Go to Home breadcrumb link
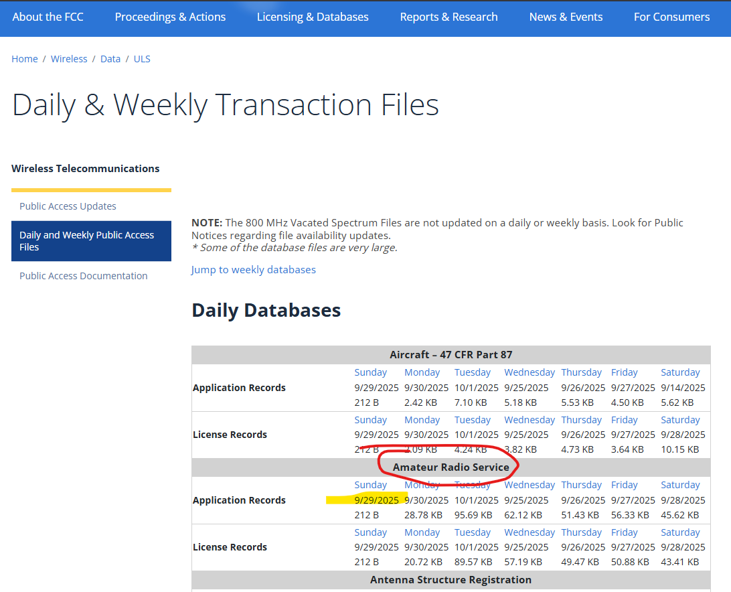 tap(25, 59)
